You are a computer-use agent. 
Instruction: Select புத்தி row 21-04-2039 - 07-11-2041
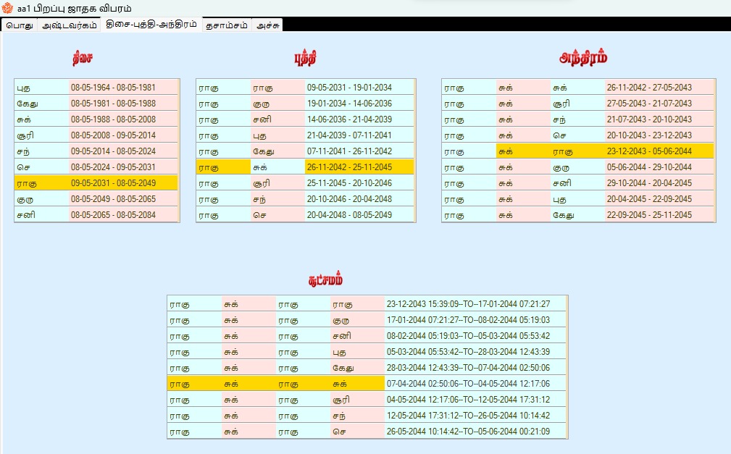pyautogui.click(x=305, y=135)
